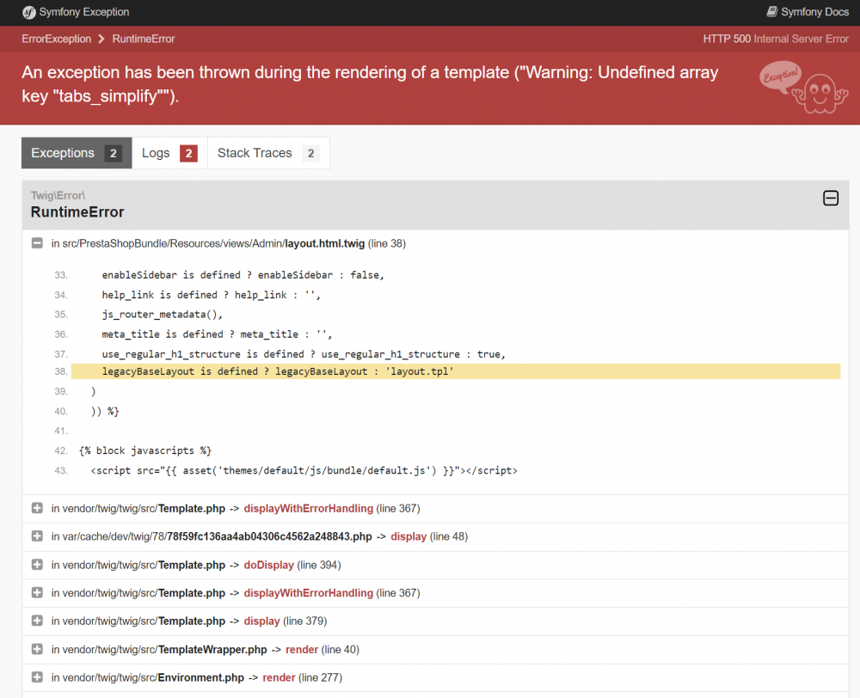Click the layout.html.twig file name

(325, 243)
